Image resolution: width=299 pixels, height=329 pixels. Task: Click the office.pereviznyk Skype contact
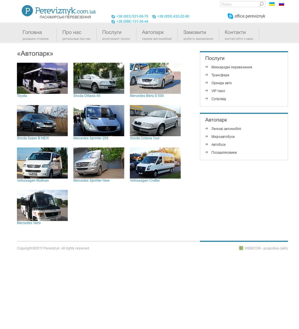[x=250, y=16]
